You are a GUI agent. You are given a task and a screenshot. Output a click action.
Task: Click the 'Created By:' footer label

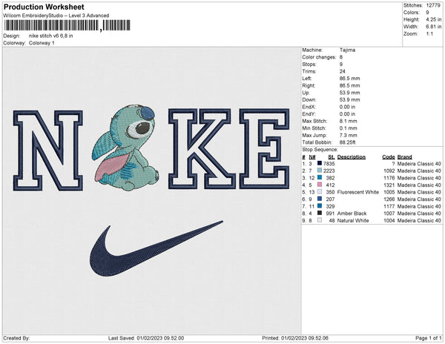pyautogui.click(x=16, y=338)
